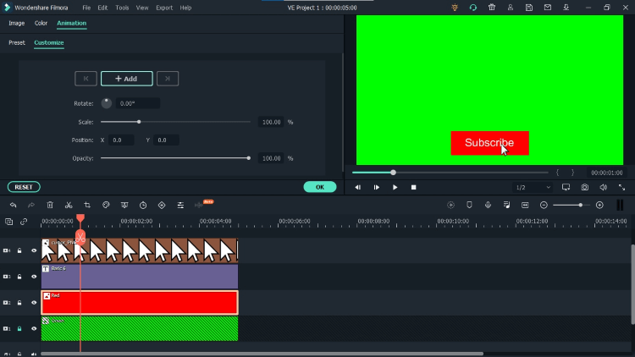Click the add track manager icon
This screenshot has height=357, width=635.
click(9, 222)
